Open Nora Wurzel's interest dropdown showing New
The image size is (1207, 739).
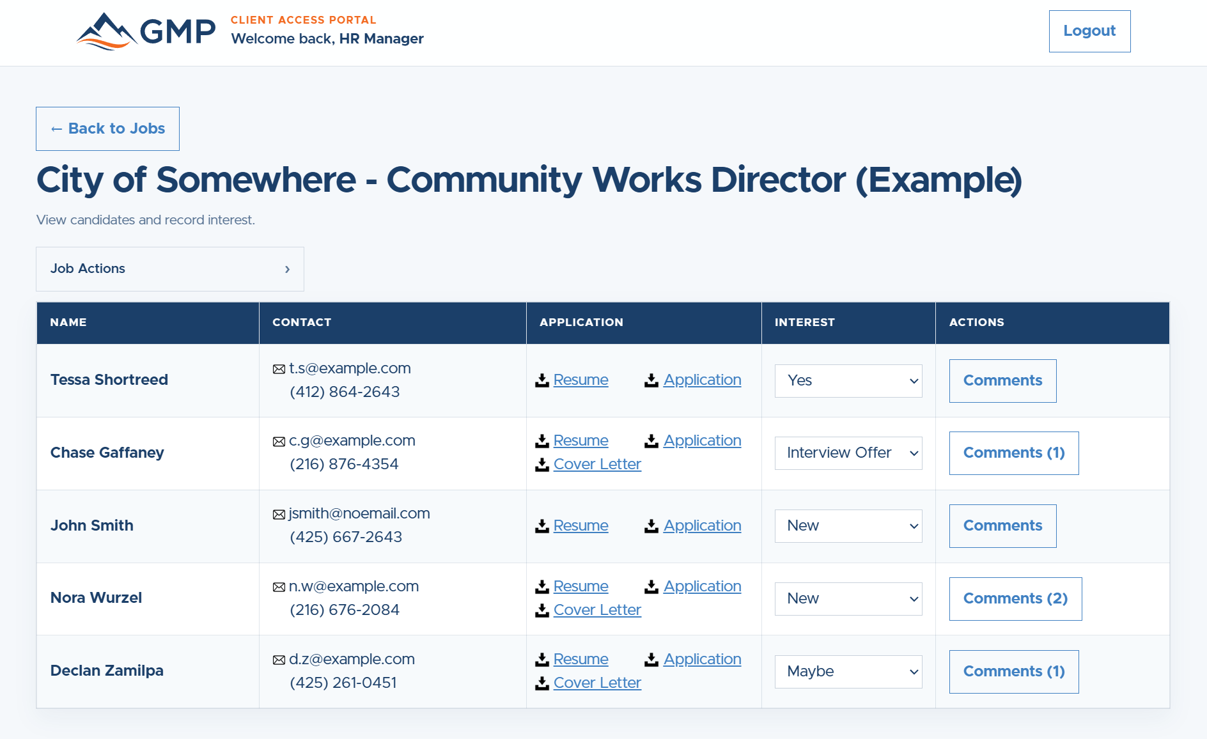coord(848,599)
